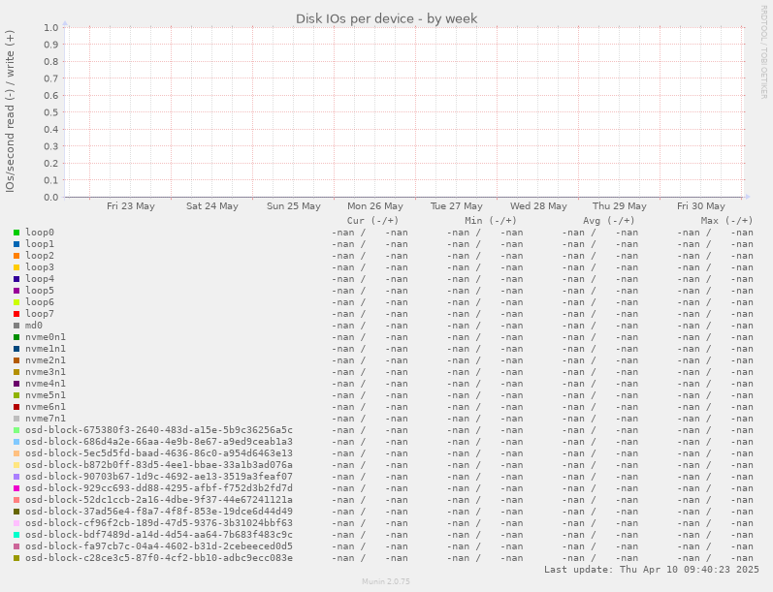Screen dimensions: 773x592
Task: Click the Last update timestamp text
Action: point(651,570)
